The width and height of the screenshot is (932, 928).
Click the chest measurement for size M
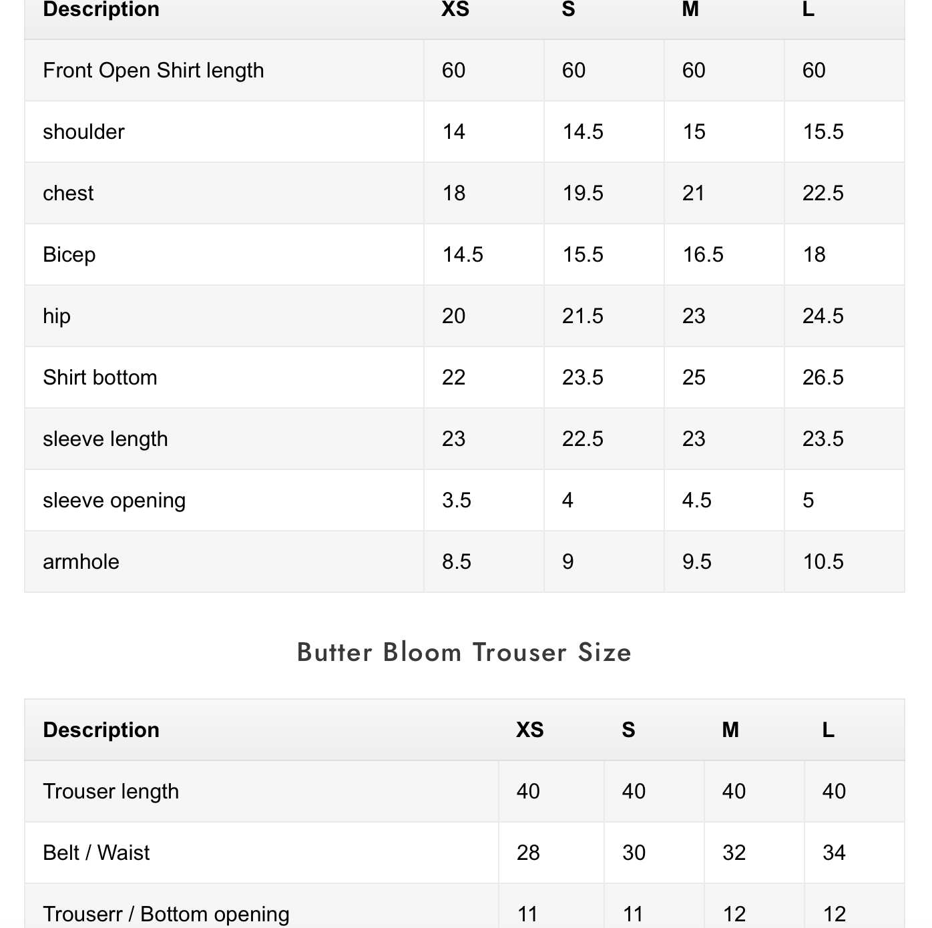[x=694, y=193]
